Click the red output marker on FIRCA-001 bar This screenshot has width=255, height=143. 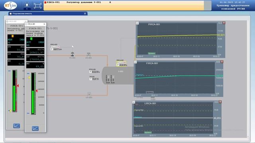pos(37,91)
